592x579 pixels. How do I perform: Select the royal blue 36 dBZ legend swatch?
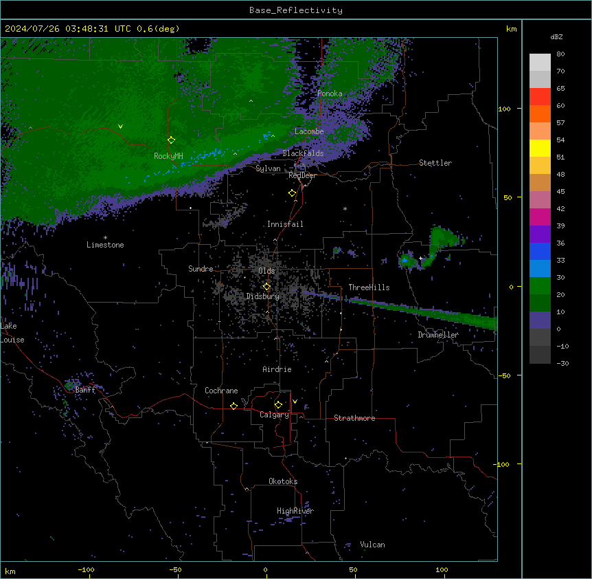(x=540, y=251)
